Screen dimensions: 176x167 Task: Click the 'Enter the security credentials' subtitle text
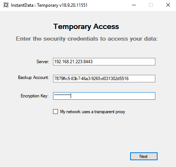pos(87,39)
